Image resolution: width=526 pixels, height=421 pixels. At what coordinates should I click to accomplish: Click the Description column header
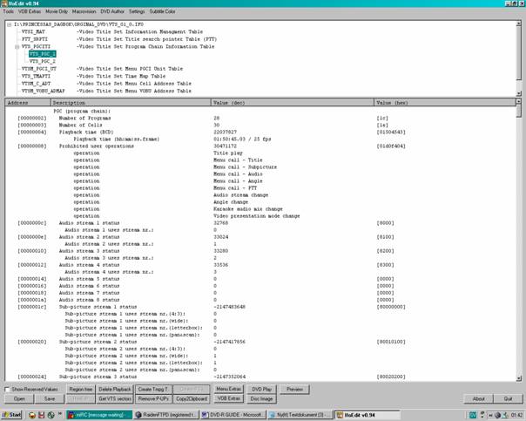click(131, 102)
